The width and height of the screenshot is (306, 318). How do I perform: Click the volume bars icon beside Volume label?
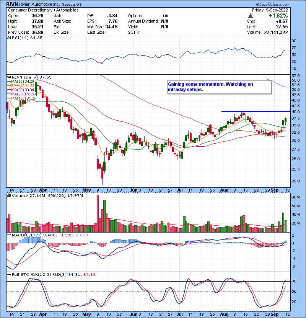(x=9, y=196)
